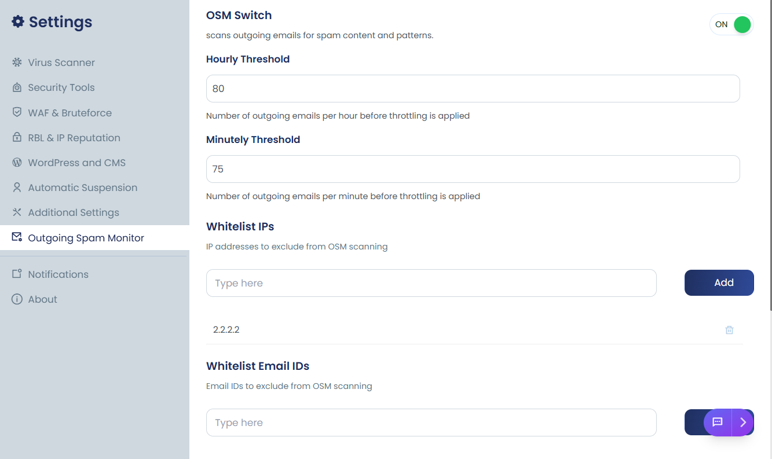Click the Automatic Suspension user icon

tap(17, 188)
